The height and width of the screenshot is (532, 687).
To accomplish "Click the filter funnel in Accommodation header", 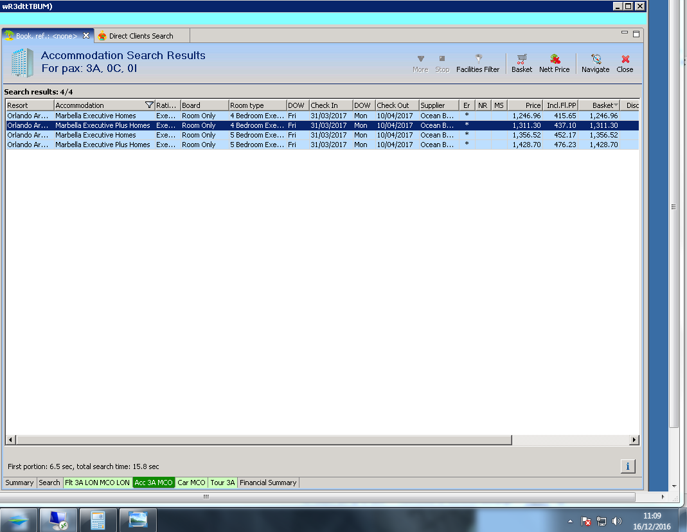I will 149,105.
